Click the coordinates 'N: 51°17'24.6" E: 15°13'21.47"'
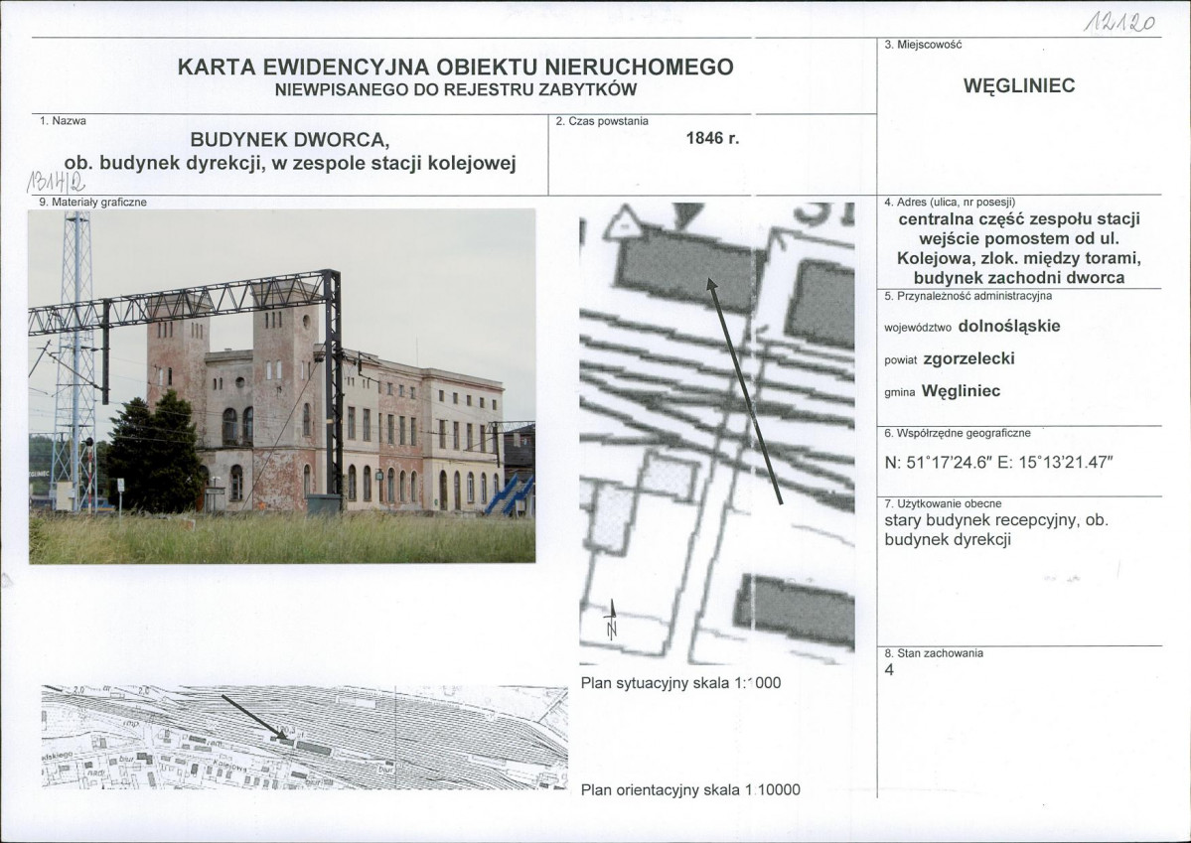This screenshot has width=1191, height=843. pyautogui.click(x=999, y=463)
